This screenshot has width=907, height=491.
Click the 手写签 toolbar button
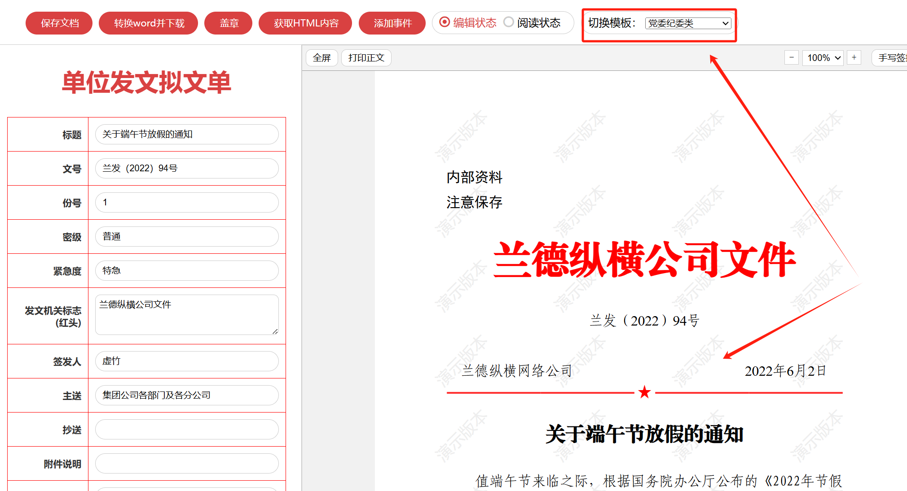point(890,58)
